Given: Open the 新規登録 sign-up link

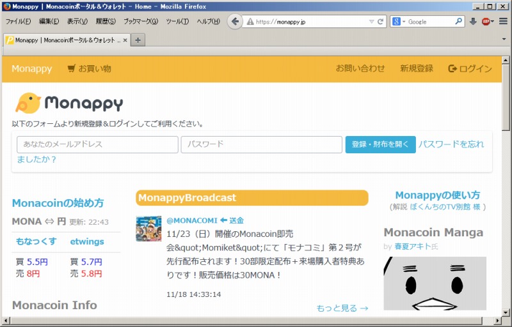Looking at the screenshot, I should (x=417, y=68).
